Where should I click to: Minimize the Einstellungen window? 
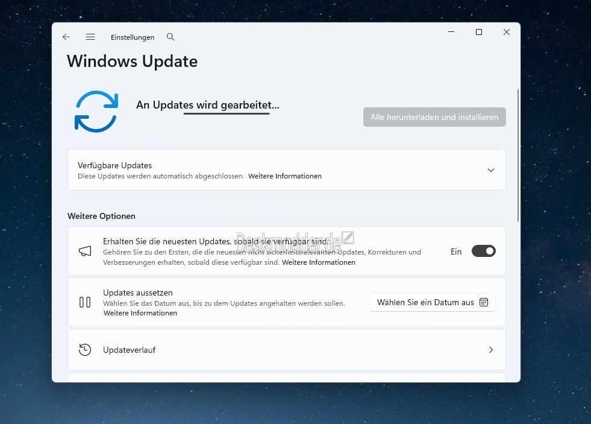tap(451, 32)
